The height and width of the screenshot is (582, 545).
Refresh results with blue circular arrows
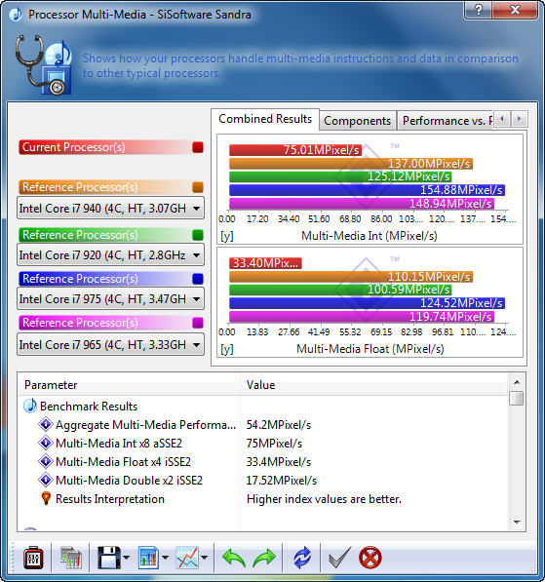pos(302,558)
